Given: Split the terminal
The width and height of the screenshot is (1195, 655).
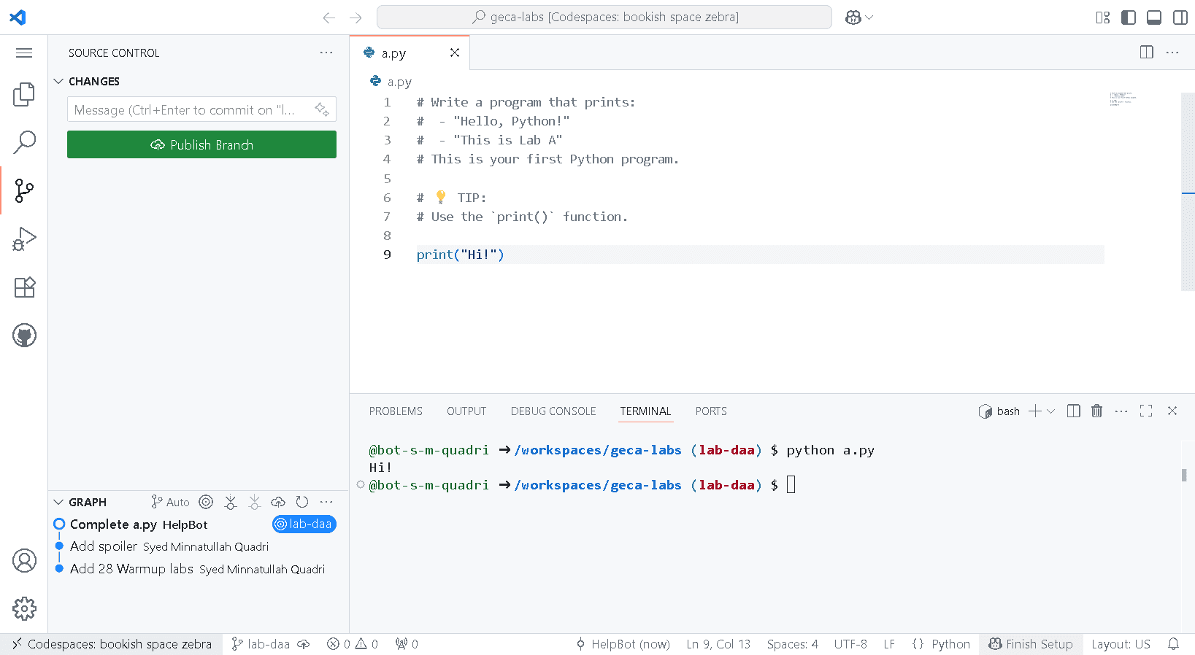Looking at the screenshot, I should pos(1073,411).
